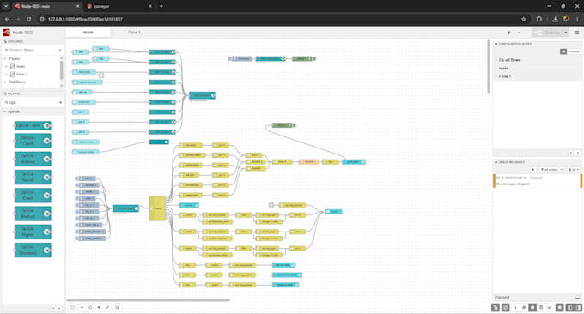Open the Deploy options dropdown arrow

[565, 33]
